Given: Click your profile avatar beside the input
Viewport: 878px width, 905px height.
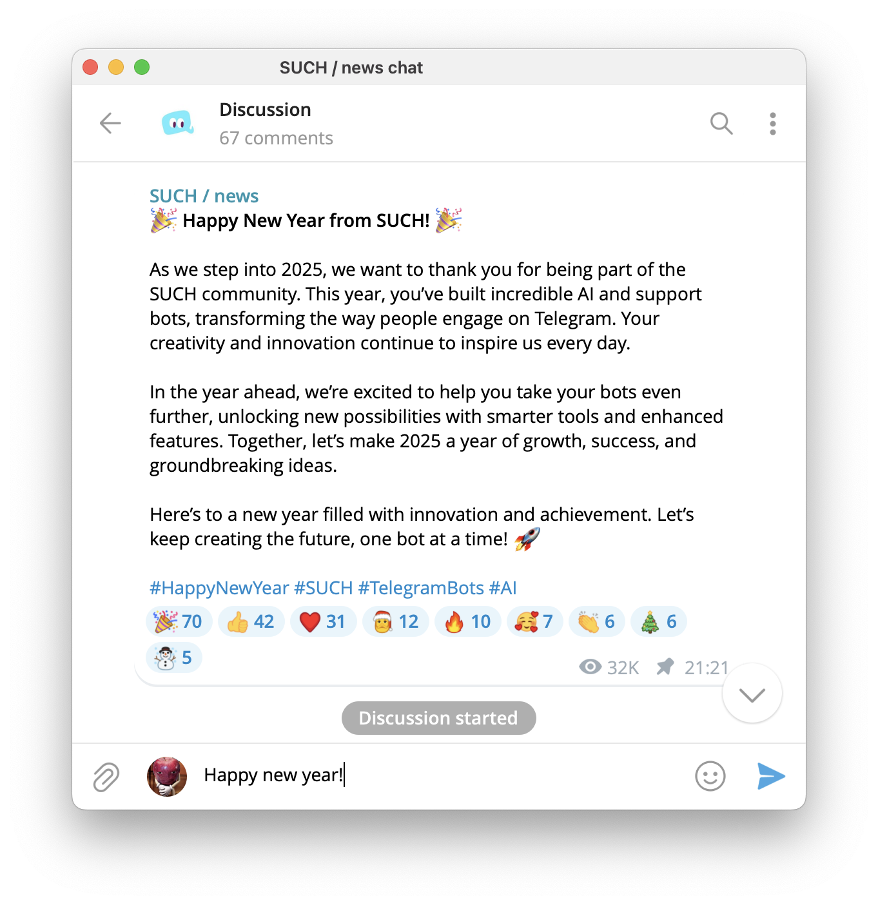Looking at the screenshot, I should (x=167, y=776).
